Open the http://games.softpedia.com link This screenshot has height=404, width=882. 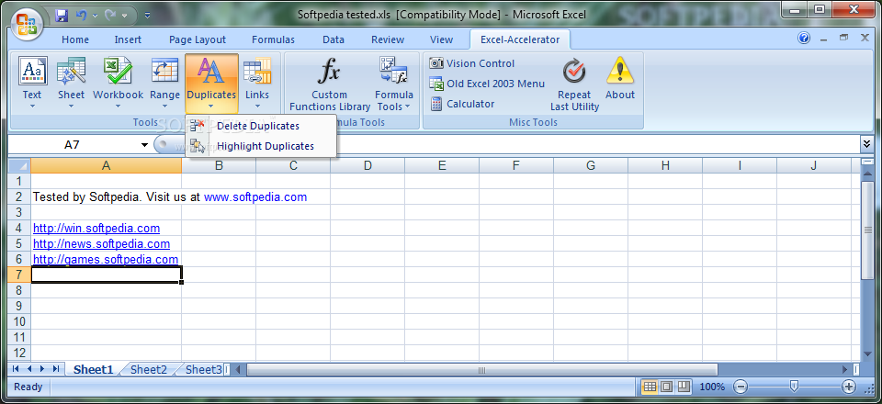click(106, 259)
